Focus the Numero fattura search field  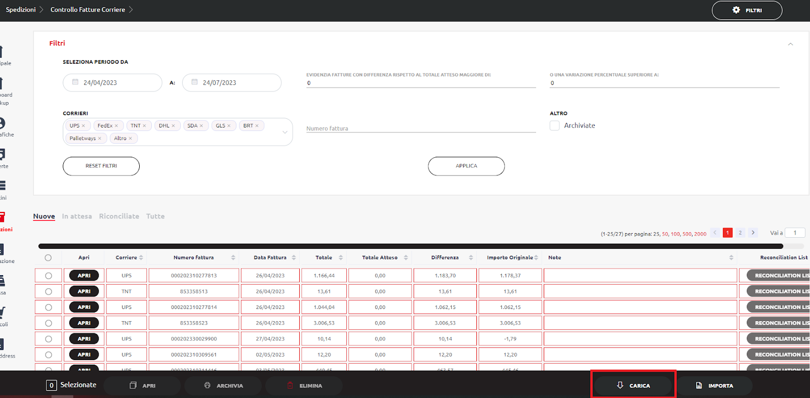[x=421, y=128]
